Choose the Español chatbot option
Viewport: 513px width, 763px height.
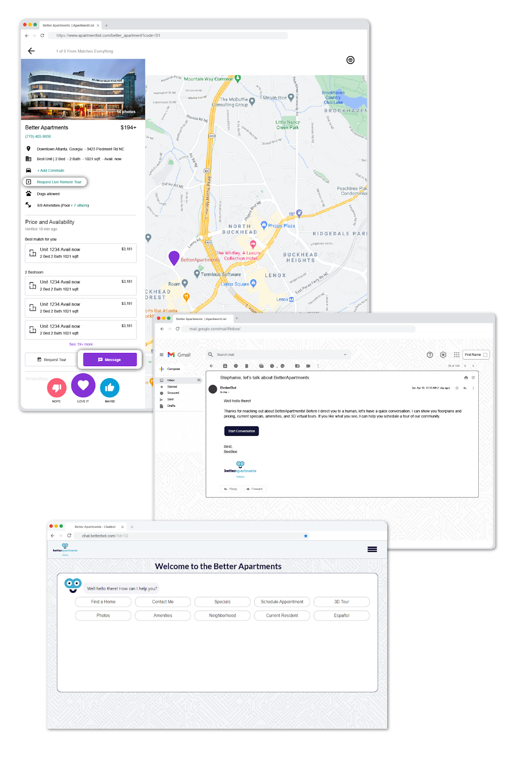click(x=342, y=616)
